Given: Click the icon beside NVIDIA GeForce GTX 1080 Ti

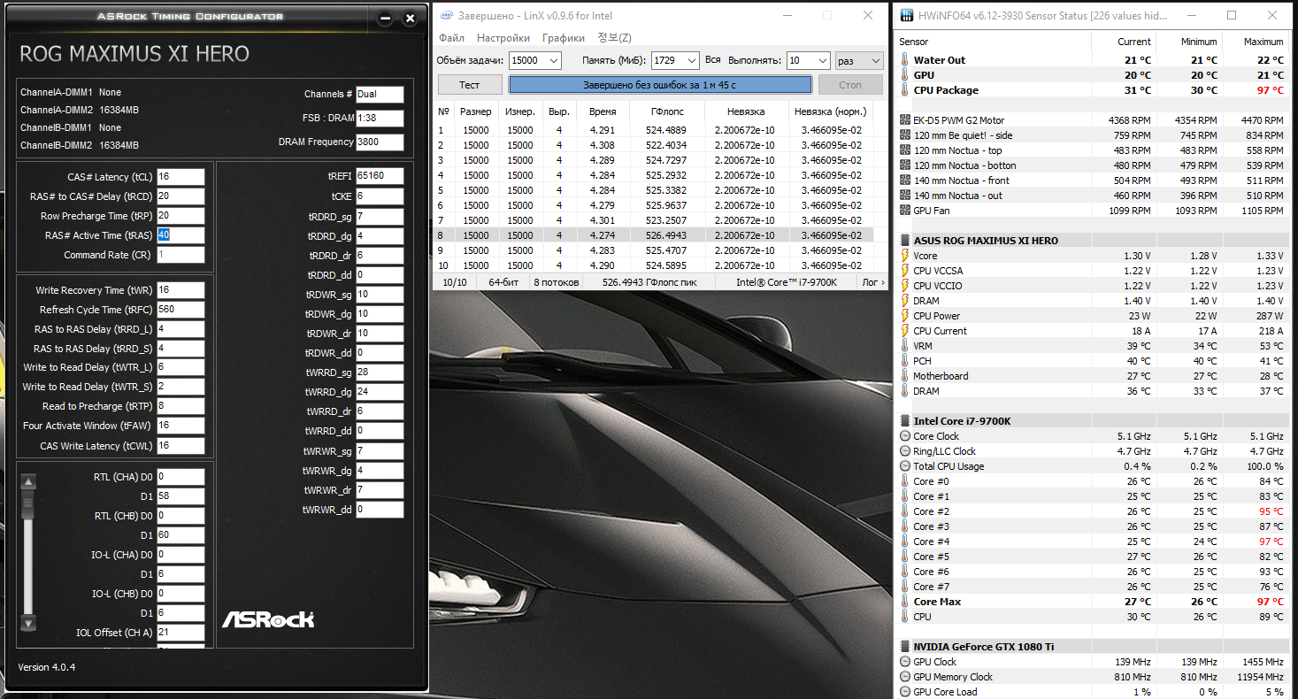Looking at the screenshot, I should [905, 647].
